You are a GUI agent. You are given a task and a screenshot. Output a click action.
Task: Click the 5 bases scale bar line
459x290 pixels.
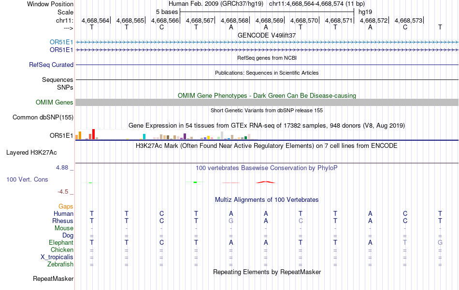click(267, 12)
